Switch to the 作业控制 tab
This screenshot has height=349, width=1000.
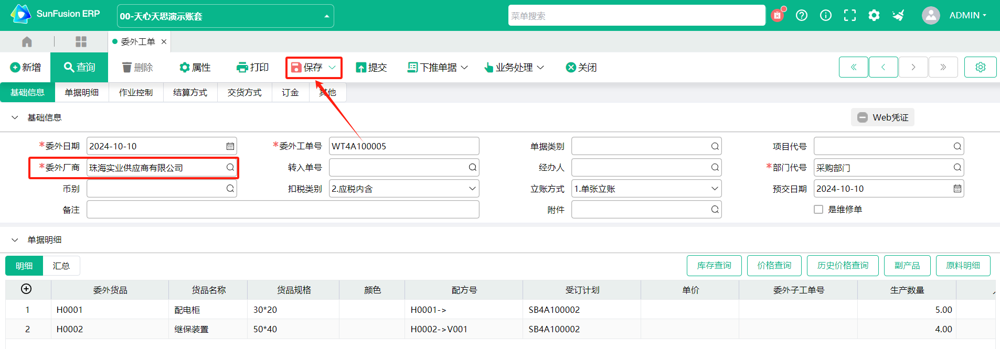point(136,92)
